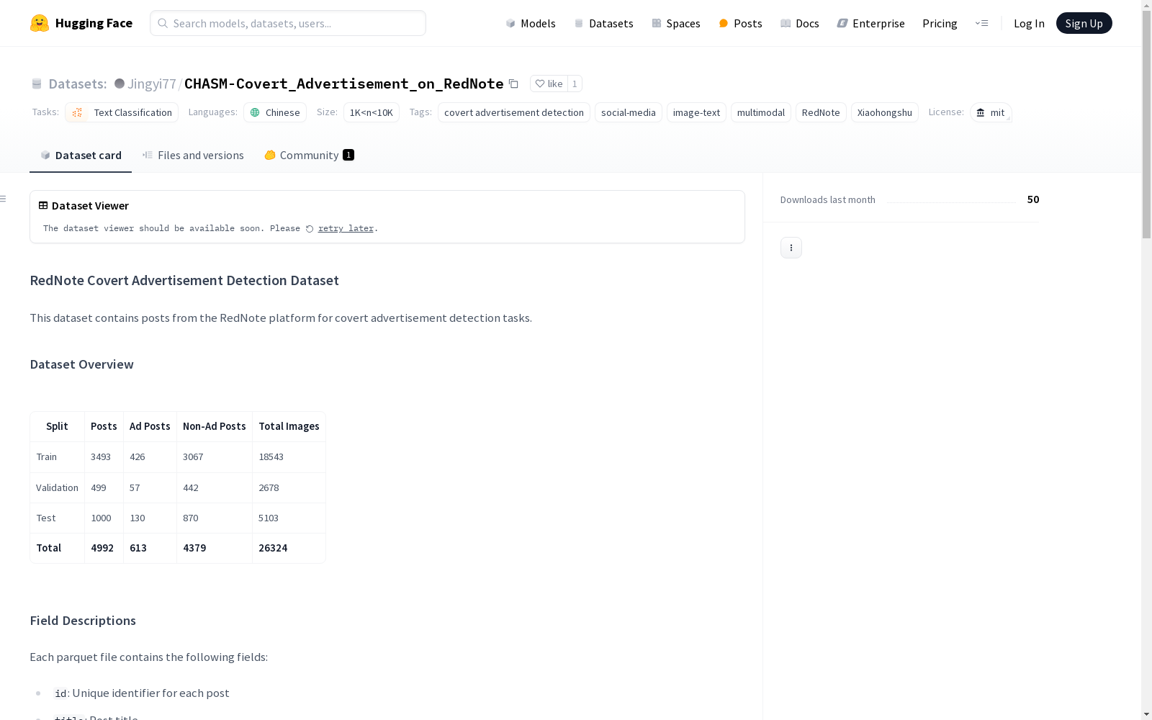Click downloads last month value 50
This screenshot has width=1152, height=720.
(x=1033, y=199)
